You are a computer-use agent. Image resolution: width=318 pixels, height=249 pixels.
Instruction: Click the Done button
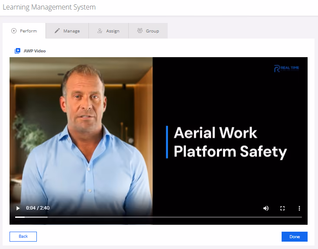tap(295, 236)
